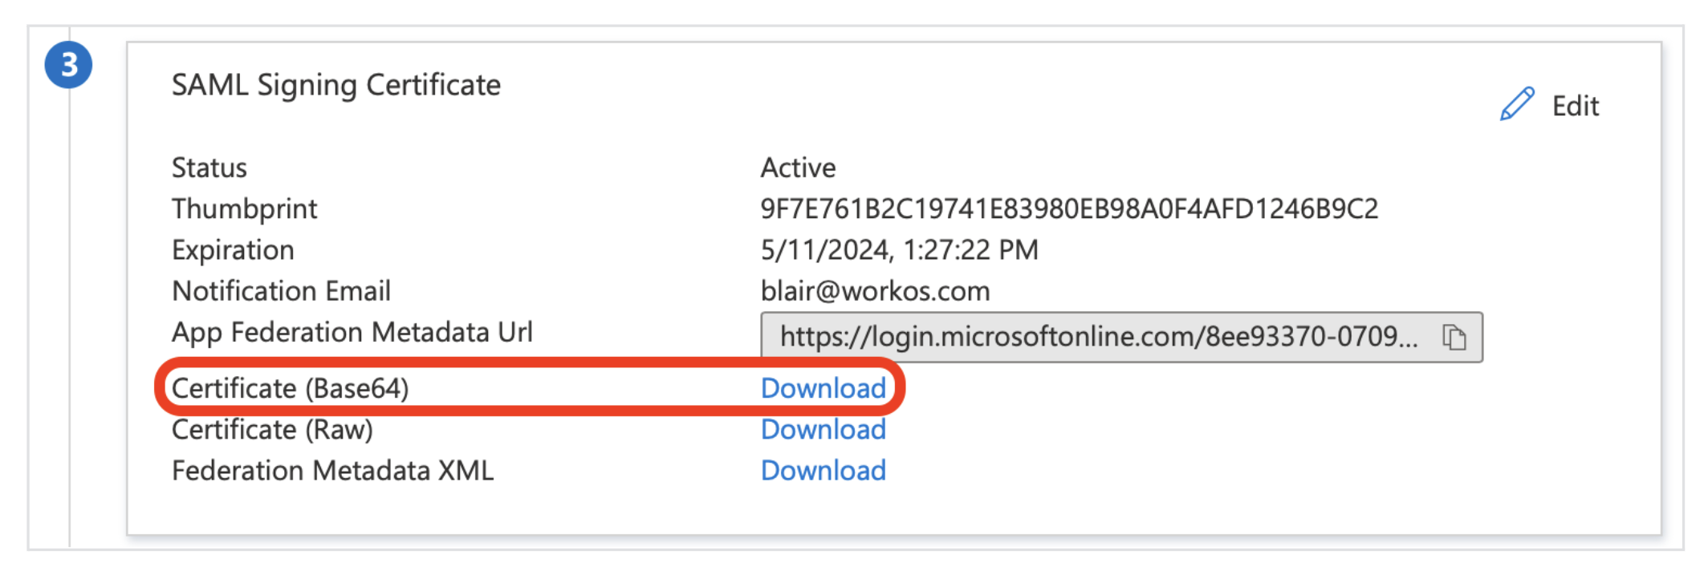Click the Active status value
Image resolution: width=1708 pixels, height=571 pixels.
[798, 168]
